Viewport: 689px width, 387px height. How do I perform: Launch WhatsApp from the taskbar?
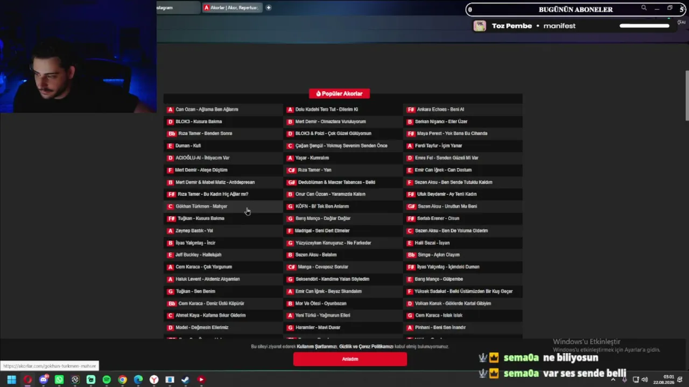coord(59,379)
